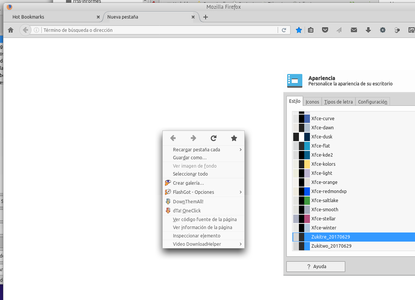The width and height of the screenshot is (415, 300).
Task: Save page to Pocket icon
Action: (325, 30)
